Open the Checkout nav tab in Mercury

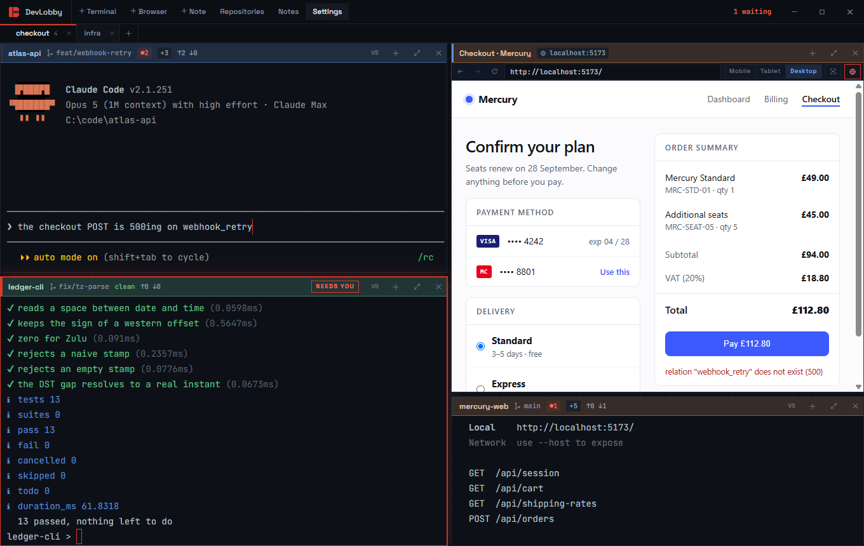[x=821, y=99]
